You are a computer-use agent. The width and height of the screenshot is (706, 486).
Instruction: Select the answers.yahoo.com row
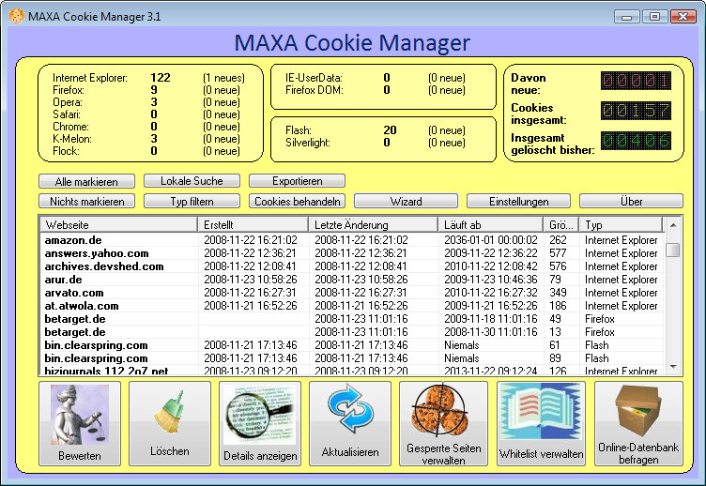click(x=352, y=253)
